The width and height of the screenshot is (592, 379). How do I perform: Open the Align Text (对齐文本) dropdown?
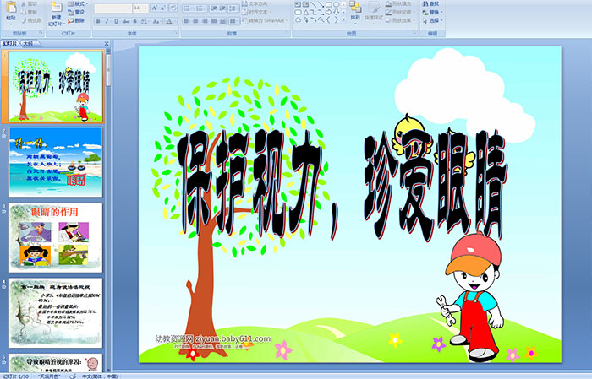[255, 12]
